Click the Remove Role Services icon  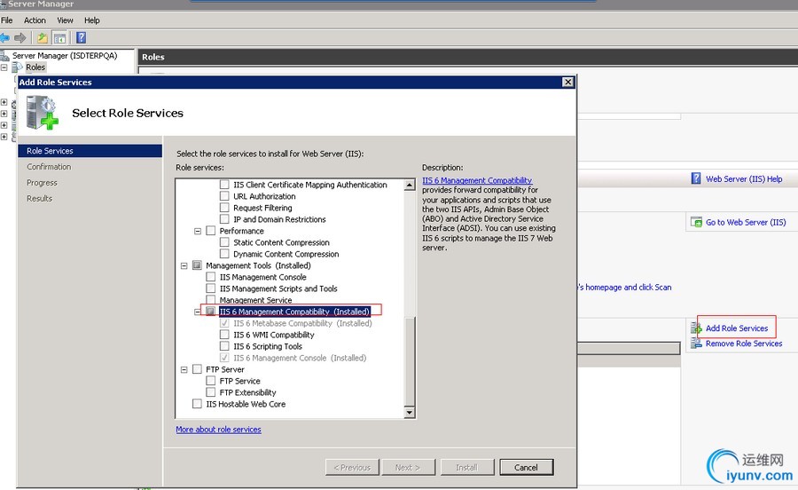click(x=696, y=344)
